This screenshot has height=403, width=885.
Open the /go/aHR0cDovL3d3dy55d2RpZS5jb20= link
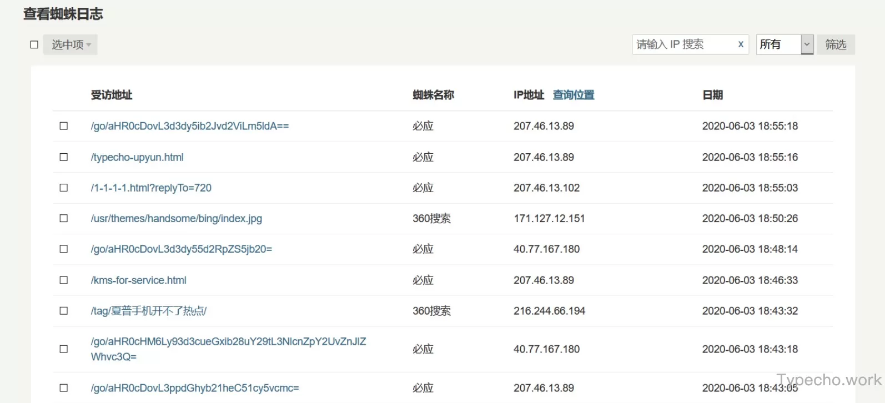pos(181,249)
